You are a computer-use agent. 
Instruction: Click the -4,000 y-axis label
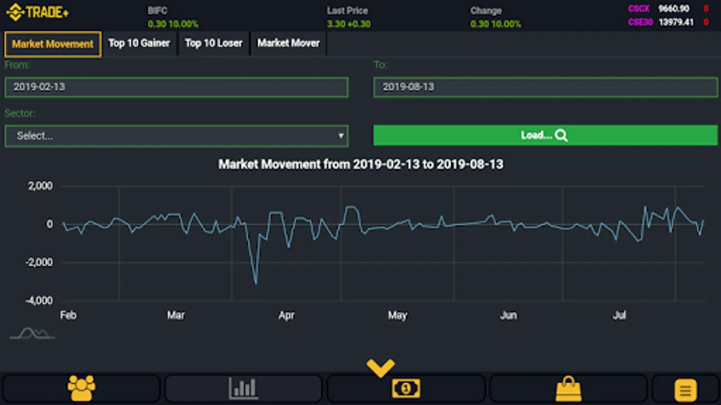click(39, 300)
